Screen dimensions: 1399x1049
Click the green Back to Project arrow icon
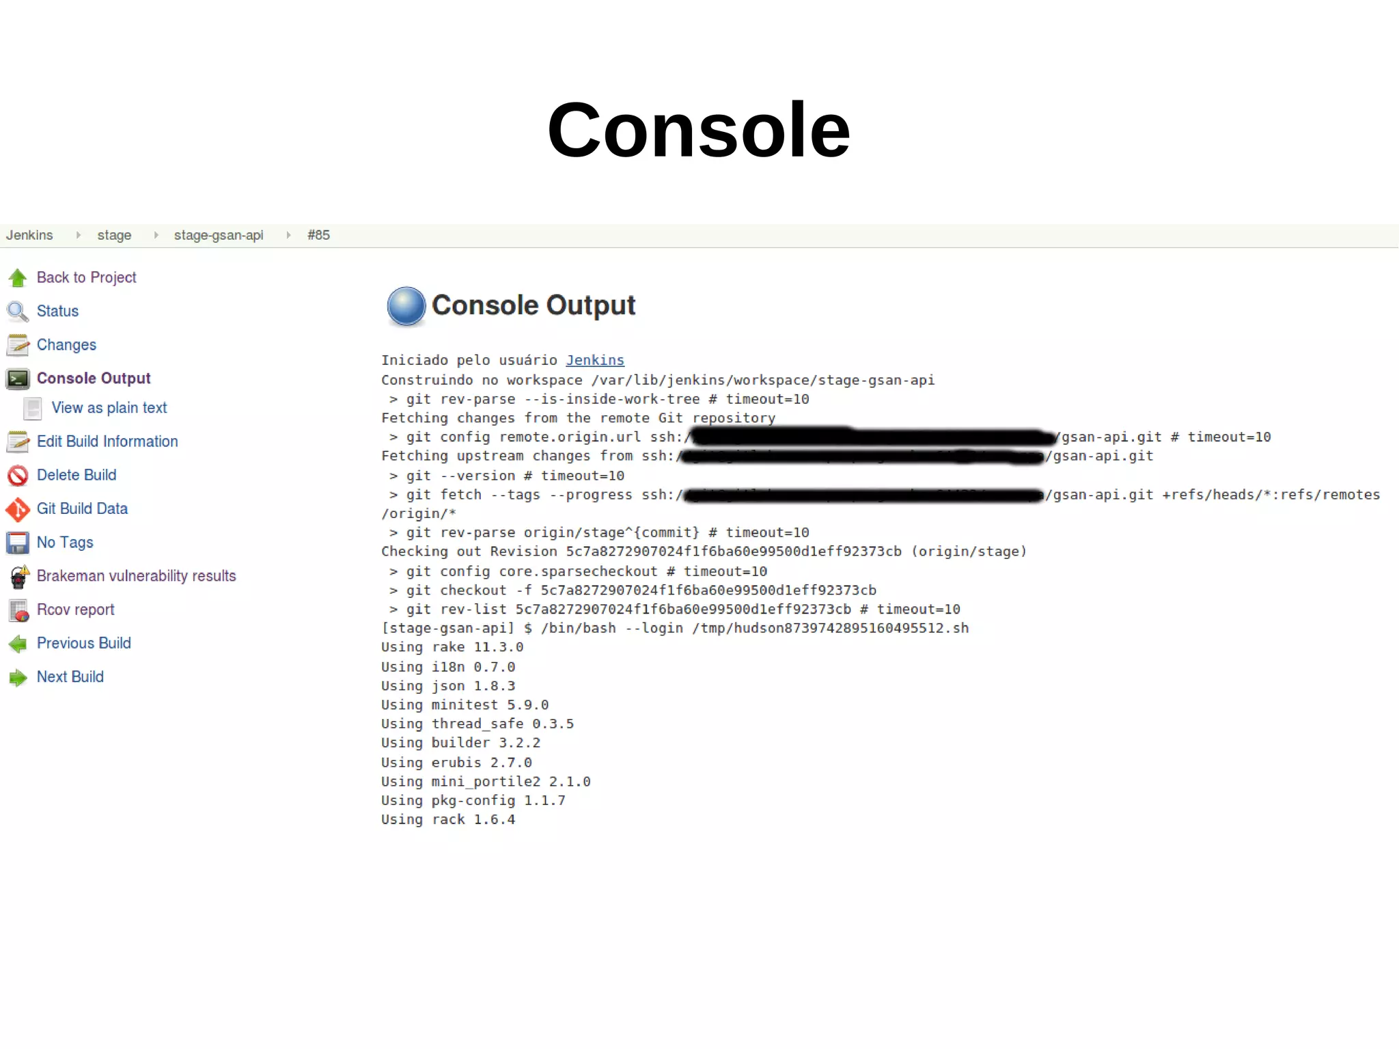(18, 277)
